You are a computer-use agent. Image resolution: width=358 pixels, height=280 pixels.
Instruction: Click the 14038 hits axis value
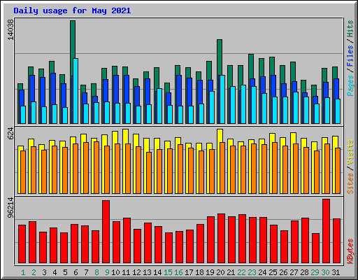(x=10, y=29)
